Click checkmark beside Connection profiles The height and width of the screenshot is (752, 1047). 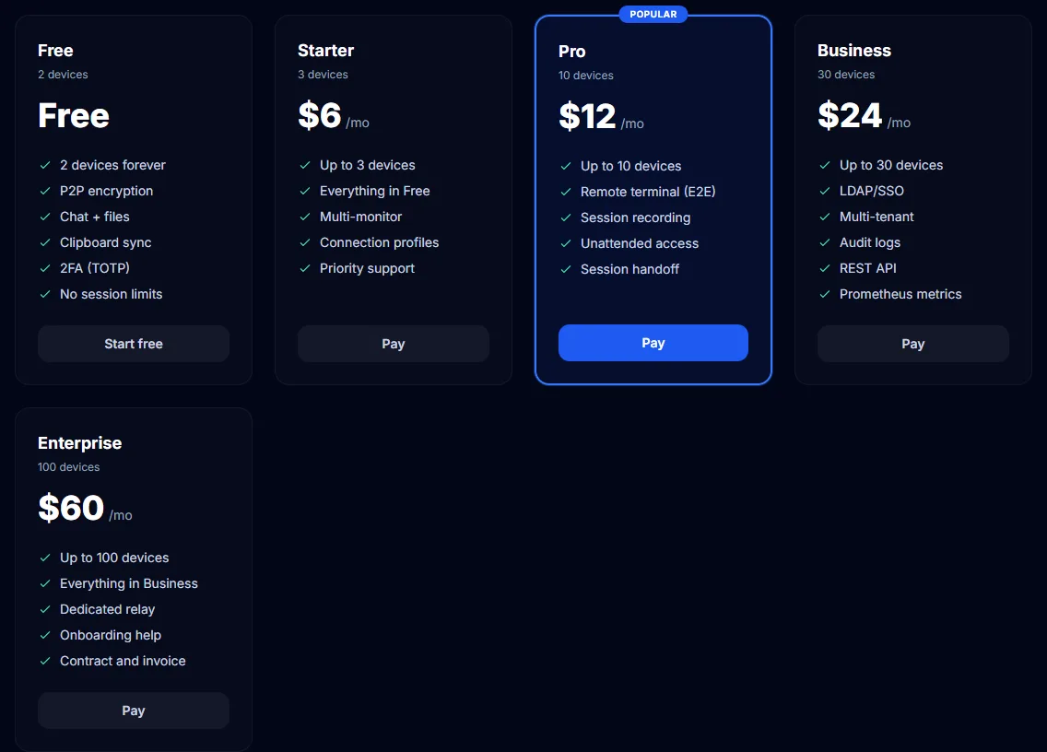[x=305, y=242]
